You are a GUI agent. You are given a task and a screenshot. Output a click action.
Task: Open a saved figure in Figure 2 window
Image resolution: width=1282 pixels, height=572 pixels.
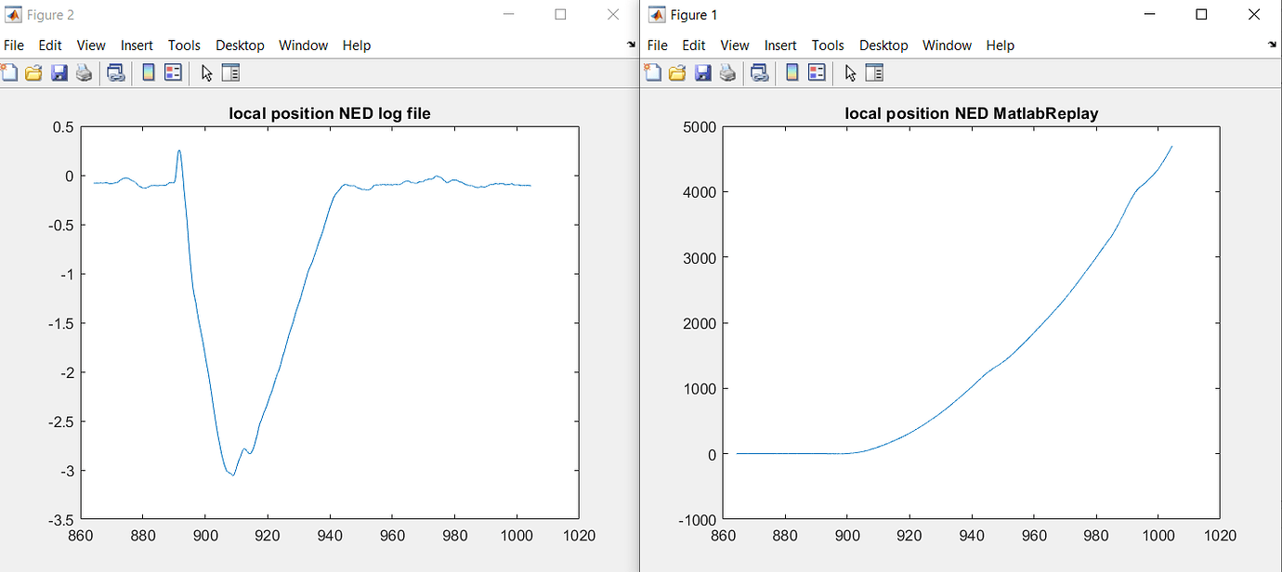(33, 72)
